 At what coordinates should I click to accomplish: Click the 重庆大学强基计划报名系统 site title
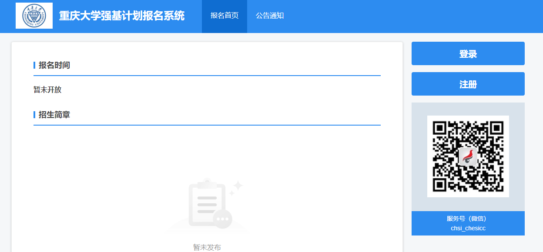click(122, 16)
